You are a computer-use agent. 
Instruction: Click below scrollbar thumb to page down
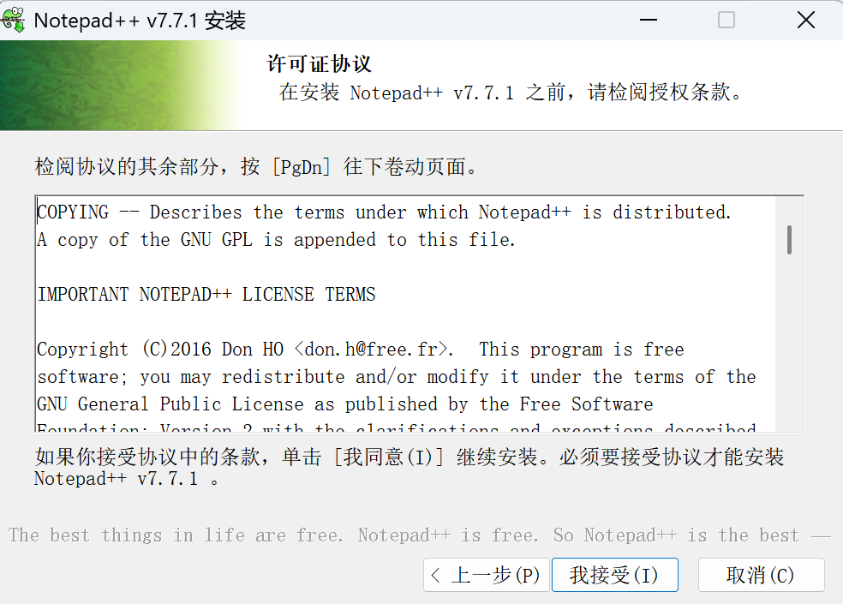click(x=791, y=343)
